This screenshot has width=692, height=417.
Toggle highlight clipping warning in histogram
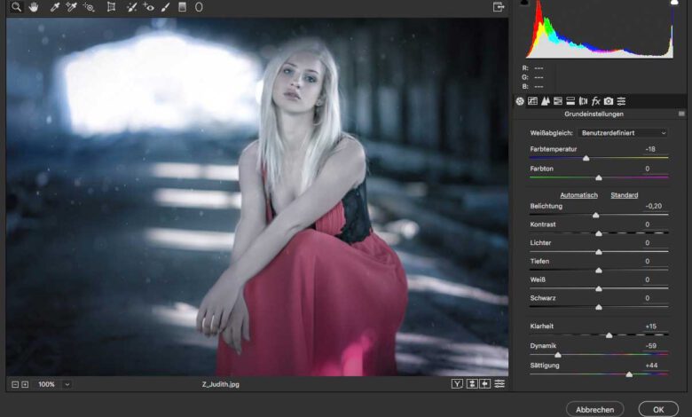pos(672,3)
